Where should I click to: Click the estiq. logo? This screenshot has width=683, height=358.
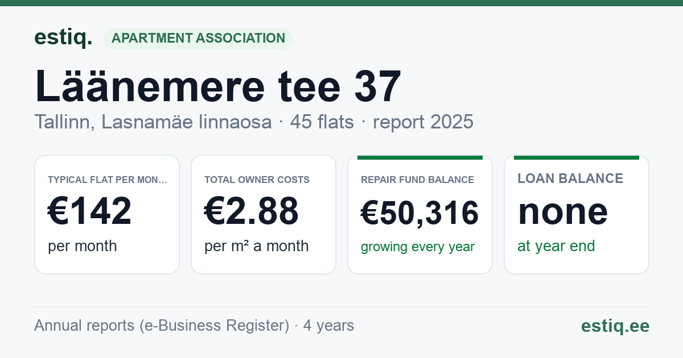click(63, 38)
